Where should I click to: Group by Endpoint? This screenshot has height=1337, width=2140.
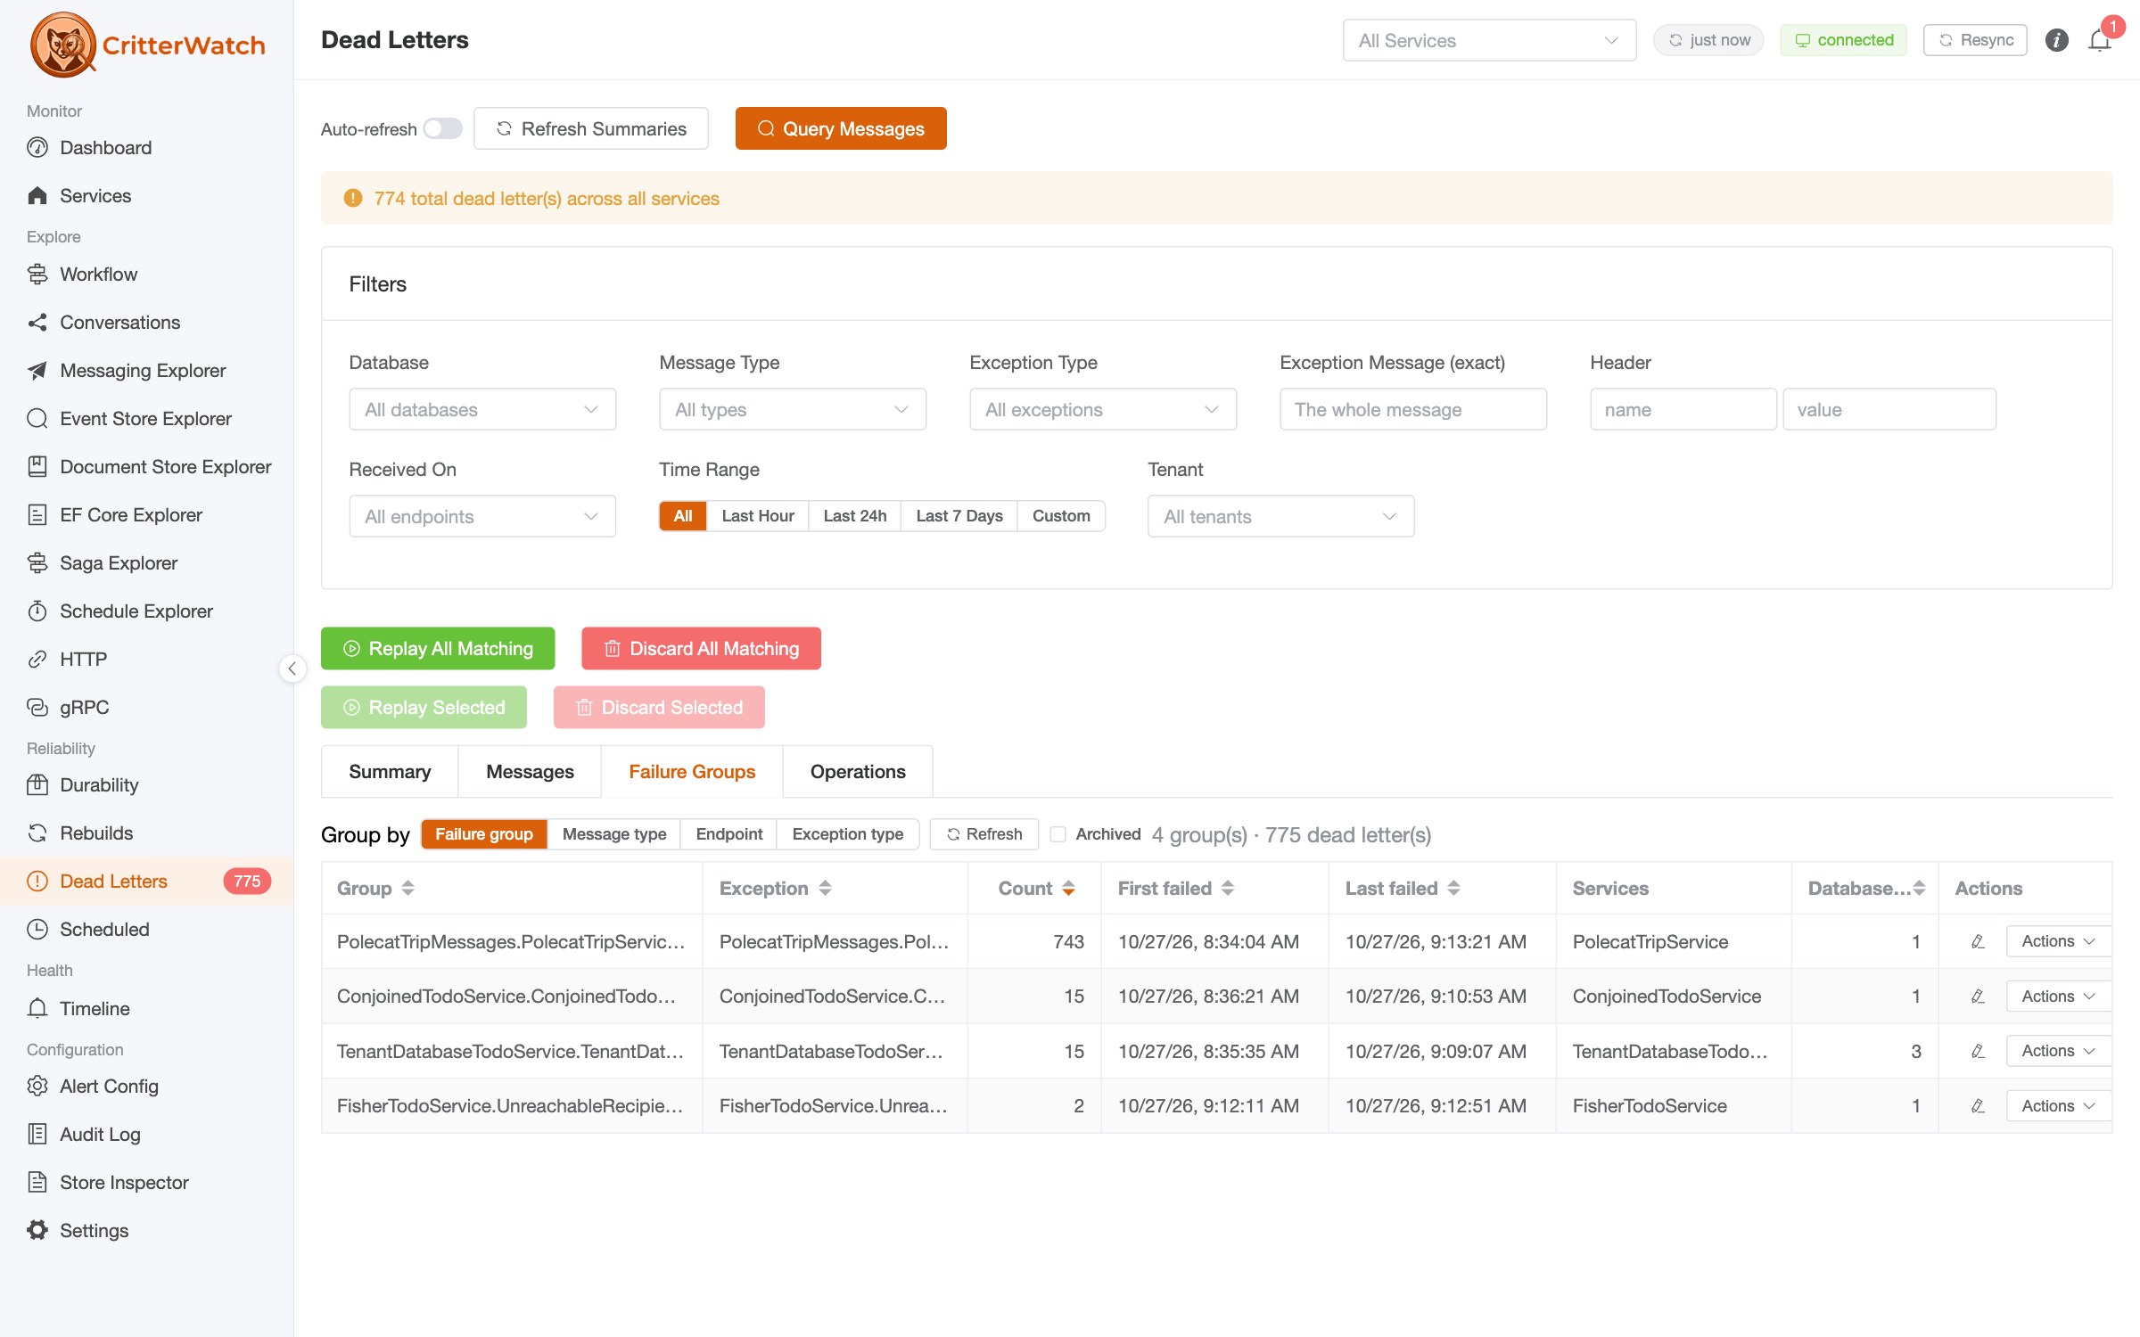tap(728, 834)
